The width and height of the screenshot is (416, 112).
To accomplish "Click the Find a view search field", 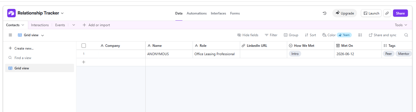I will click(x=39, y=58).
